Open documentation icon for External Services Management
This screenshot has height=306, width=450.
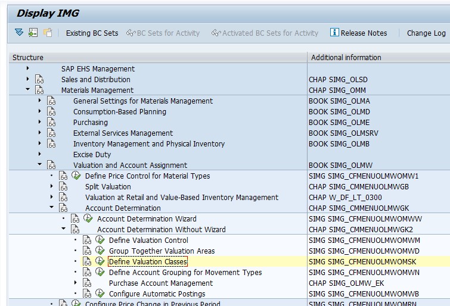51,133
